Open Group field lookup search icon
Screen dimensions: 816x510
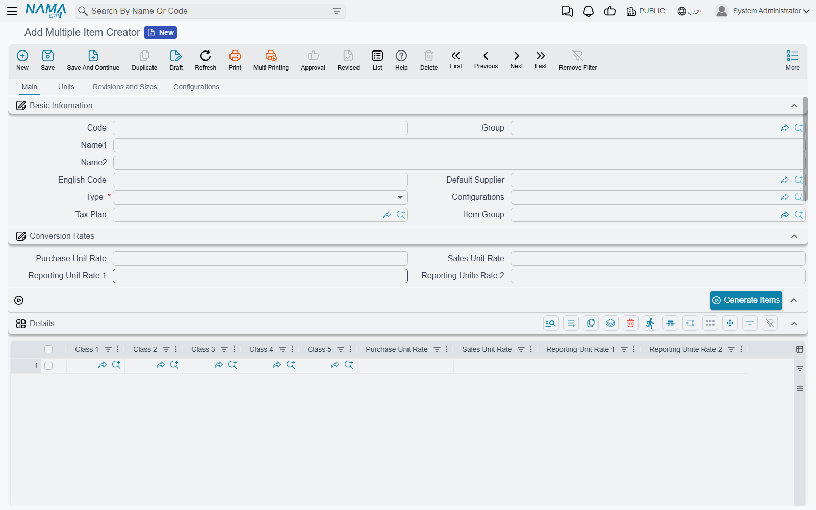[799, 128]
